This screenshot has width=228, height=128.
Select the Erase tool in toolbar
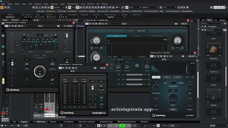point(87,7)
